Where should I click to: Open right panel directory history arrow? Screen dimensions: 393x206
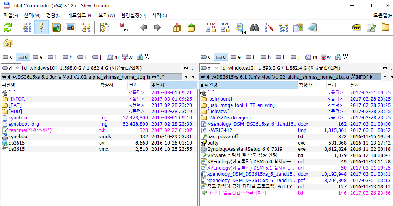[203, 77]
